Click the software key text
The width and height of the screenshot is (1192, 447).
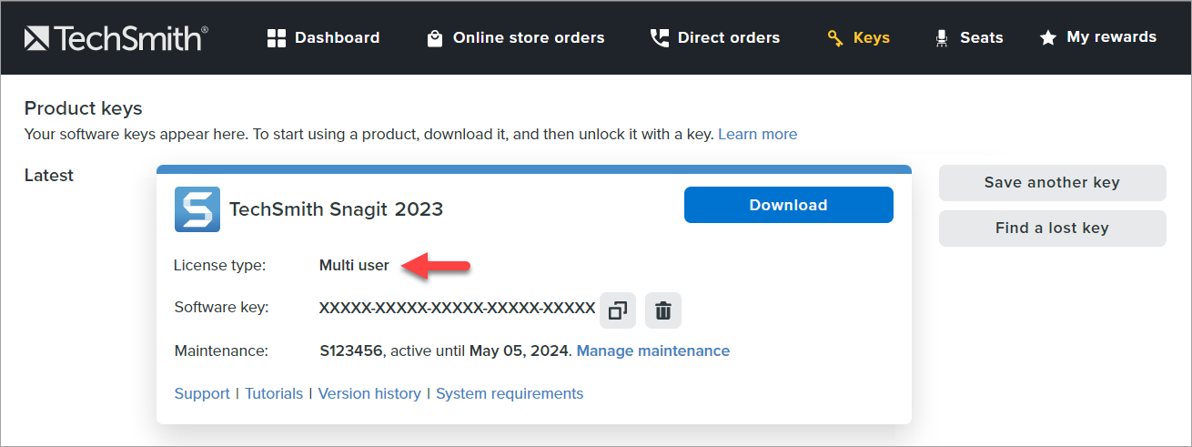coord(457,308)
